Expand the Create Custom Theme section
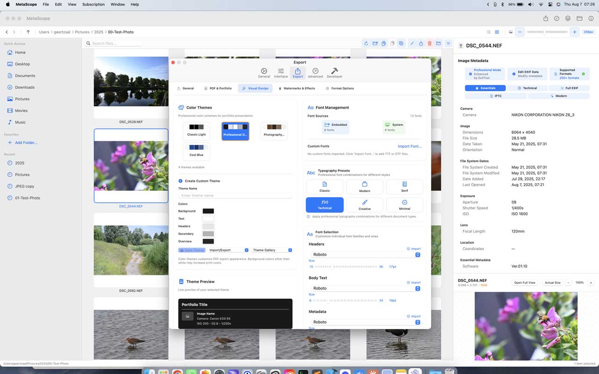Viewport: 599px width, 374px height. [x=199, y=181]
